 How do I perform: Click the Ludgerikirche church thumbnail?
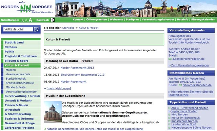point(53,112)
